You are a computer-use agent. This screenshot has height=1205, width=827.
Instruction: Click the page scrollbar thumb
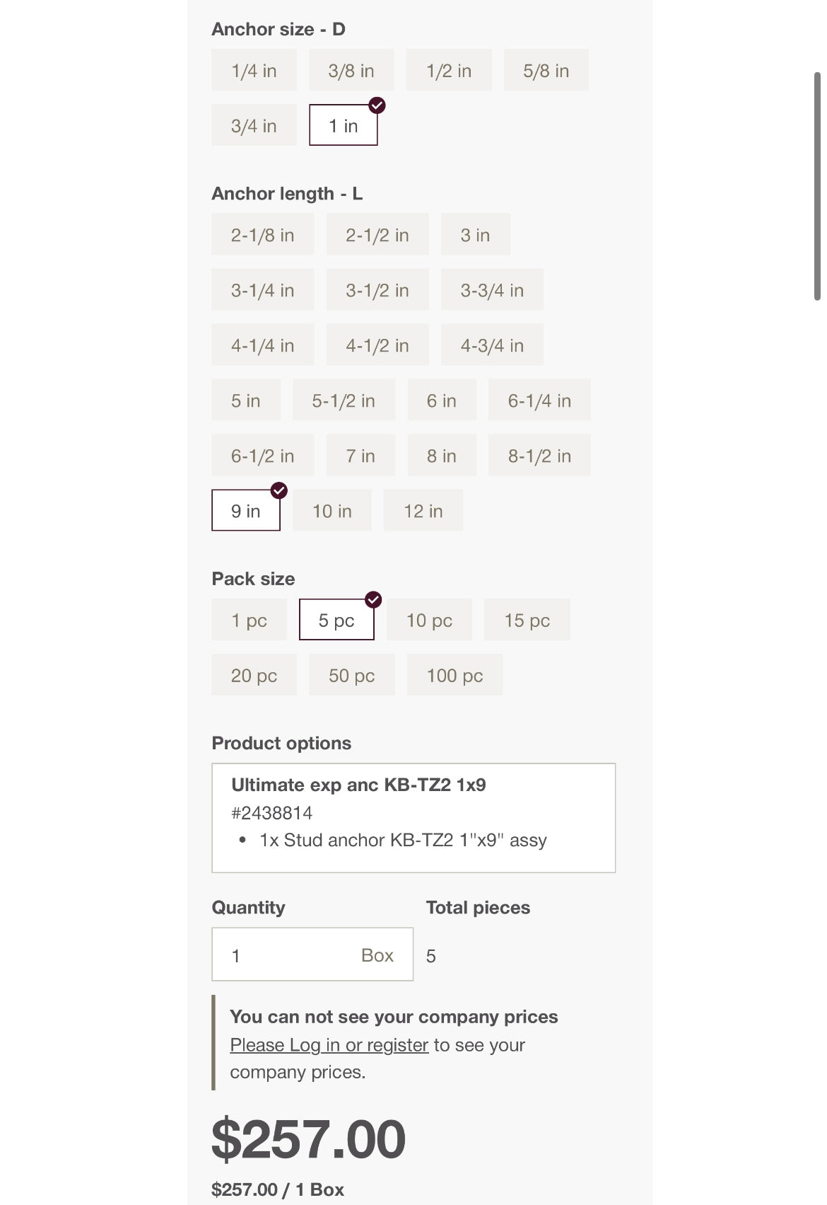[x=817, y=186]
